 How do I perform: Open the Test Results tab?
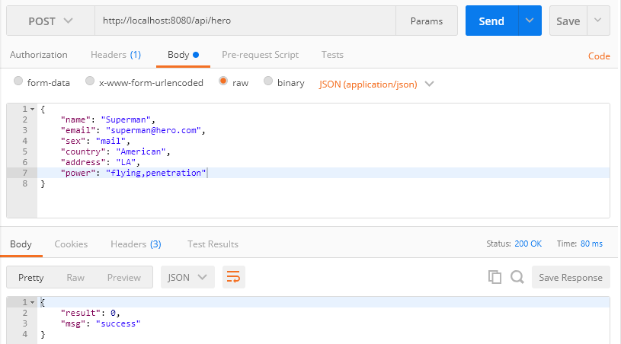pyautogui.click(x=213, y=244)
